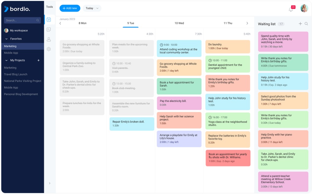The width and height of the screenshot is (312, 194).
Task: Open the Travel Blog Launch project
Action: point(16,74)
